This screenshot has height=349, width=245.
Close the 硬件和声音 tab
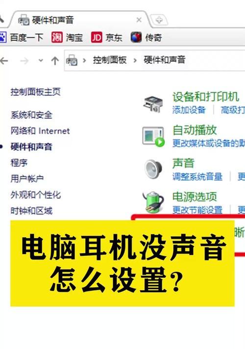pos(139,20)
